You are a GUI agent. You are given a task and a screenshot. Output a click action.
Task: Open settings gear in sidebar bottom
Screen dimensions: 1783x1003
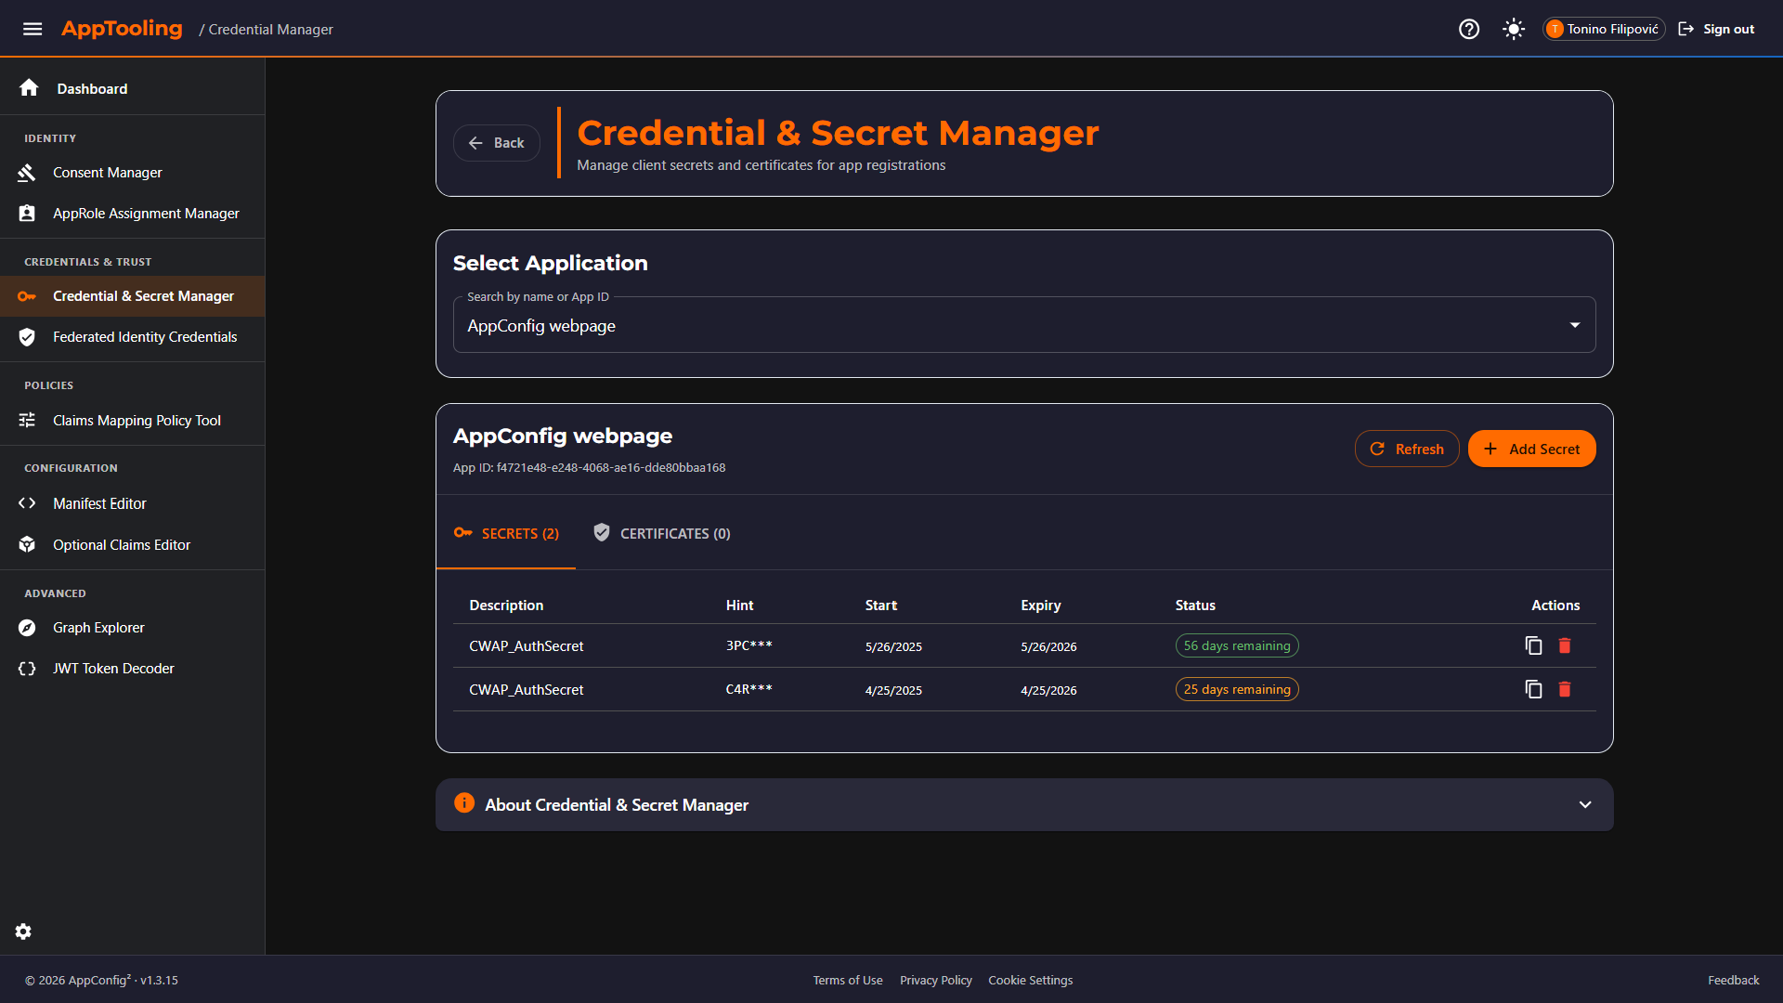(23, 931)
